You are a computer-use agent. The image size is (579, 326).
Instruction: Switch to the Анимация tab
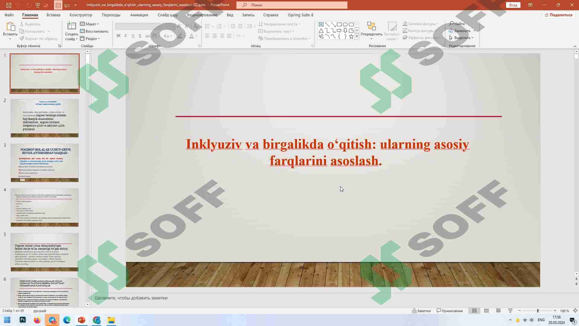139,15
